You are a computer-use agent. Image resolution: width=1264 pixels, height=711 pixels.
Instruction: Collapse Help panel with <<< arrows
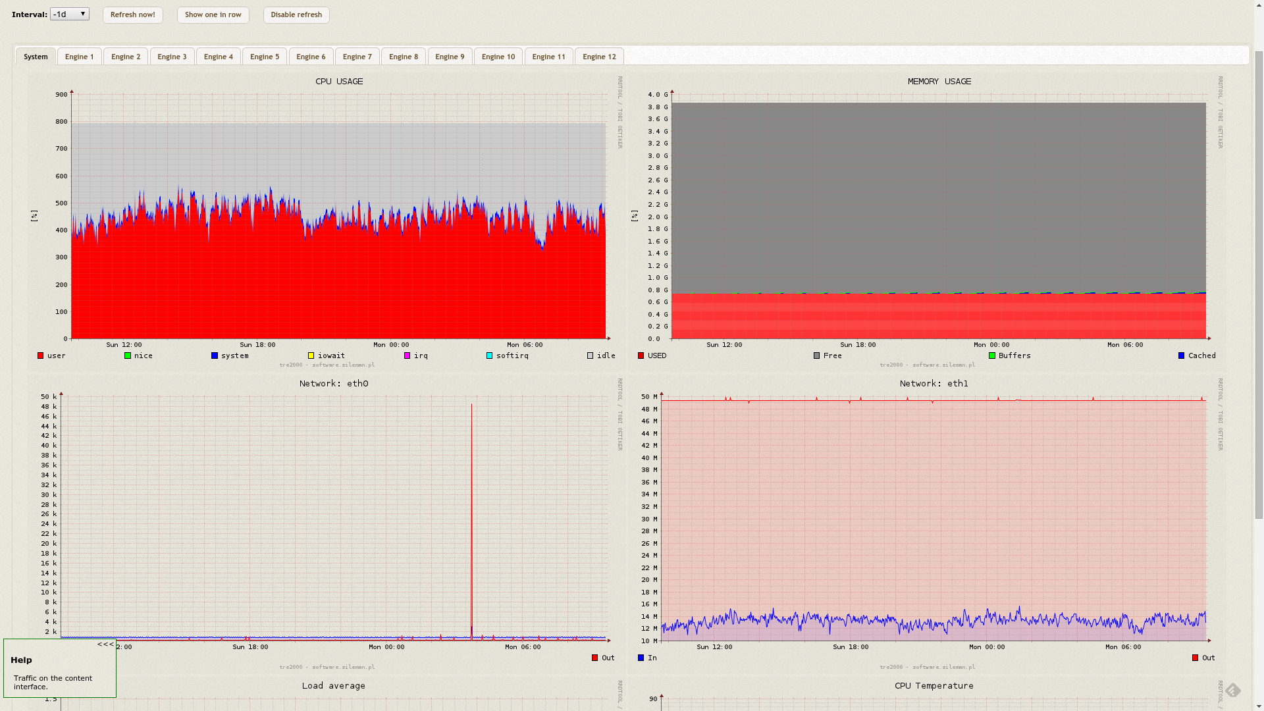(105, 644)
